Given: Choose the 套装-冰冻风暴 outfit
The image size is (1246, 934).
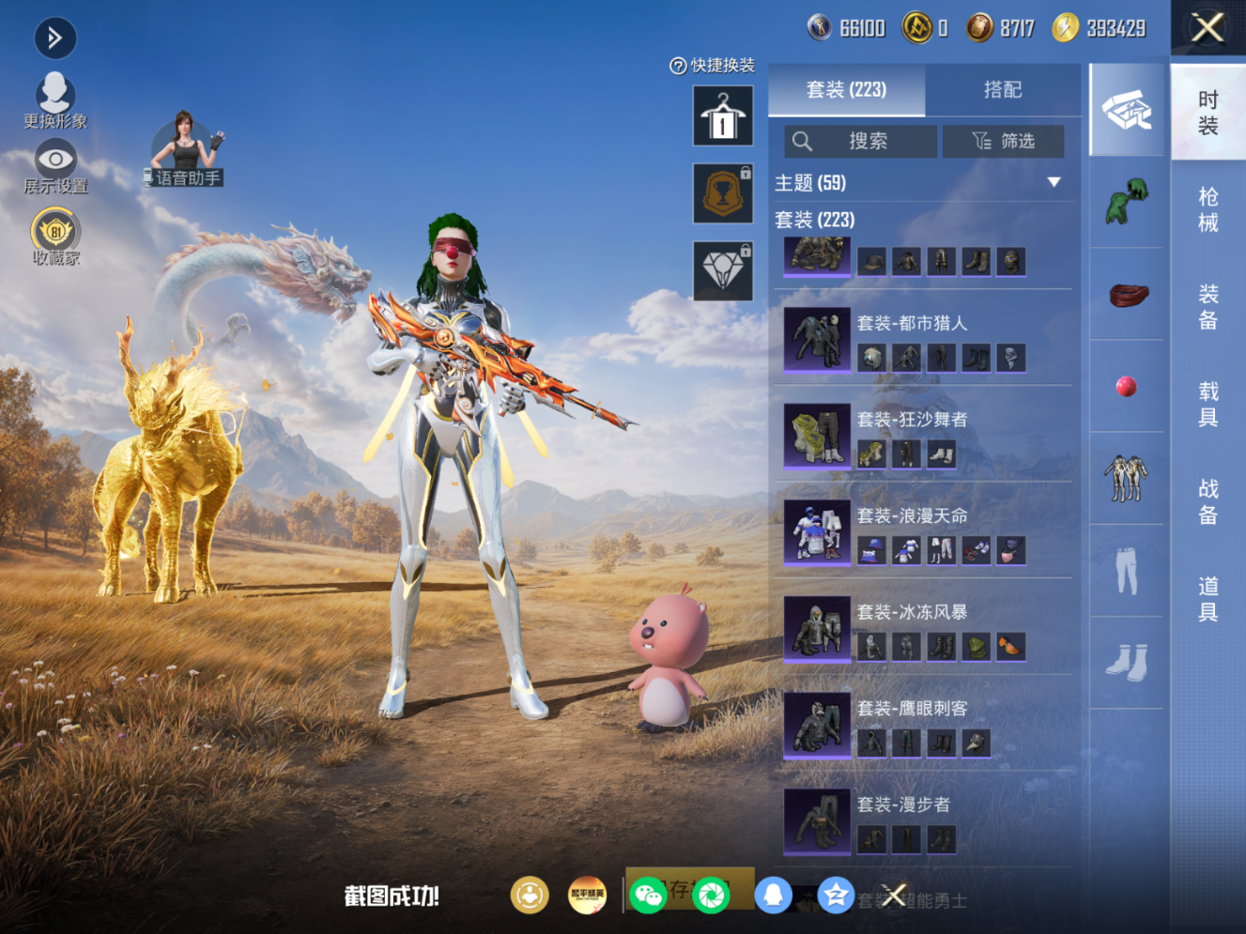Looking at the screenshot, I should coord(923,629).
